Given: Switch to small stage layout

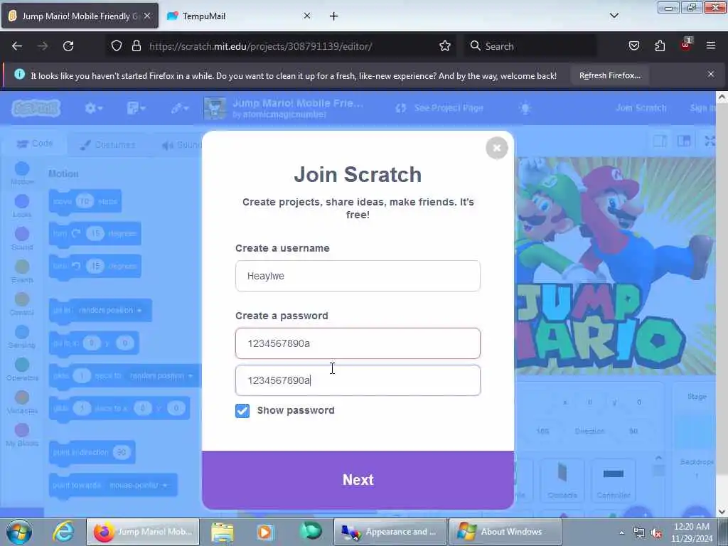Looking at the screenshot, I should [660, 141].
